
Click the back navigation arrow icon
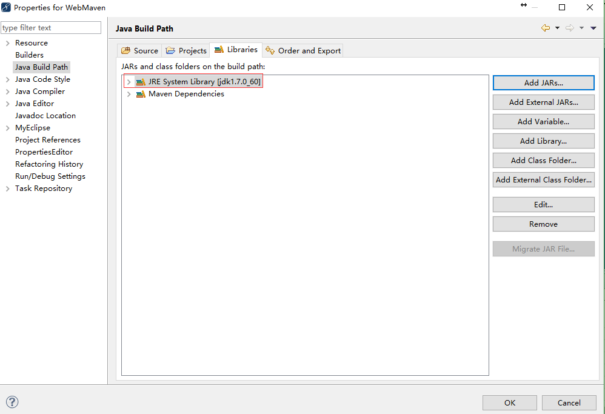[x=546, y=28]
